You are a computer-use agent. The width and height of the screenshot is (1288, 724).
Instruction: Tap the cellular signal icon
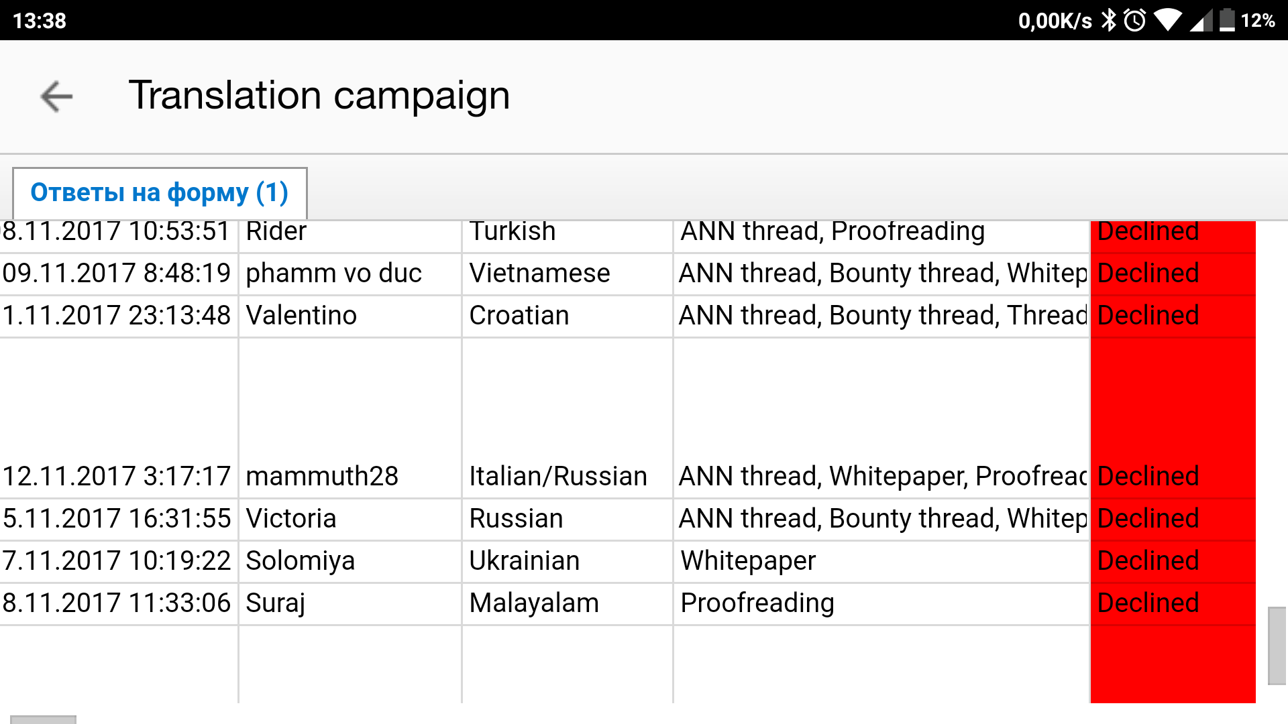[1201, 20]
